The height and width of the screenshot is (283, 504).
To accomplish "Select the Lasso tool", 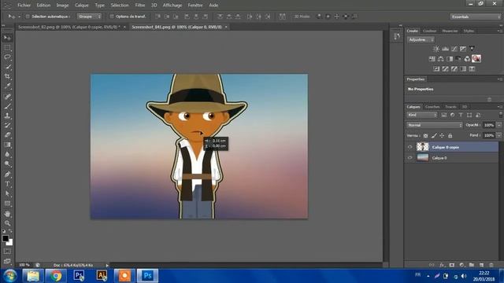I will (x=7, y=57).
